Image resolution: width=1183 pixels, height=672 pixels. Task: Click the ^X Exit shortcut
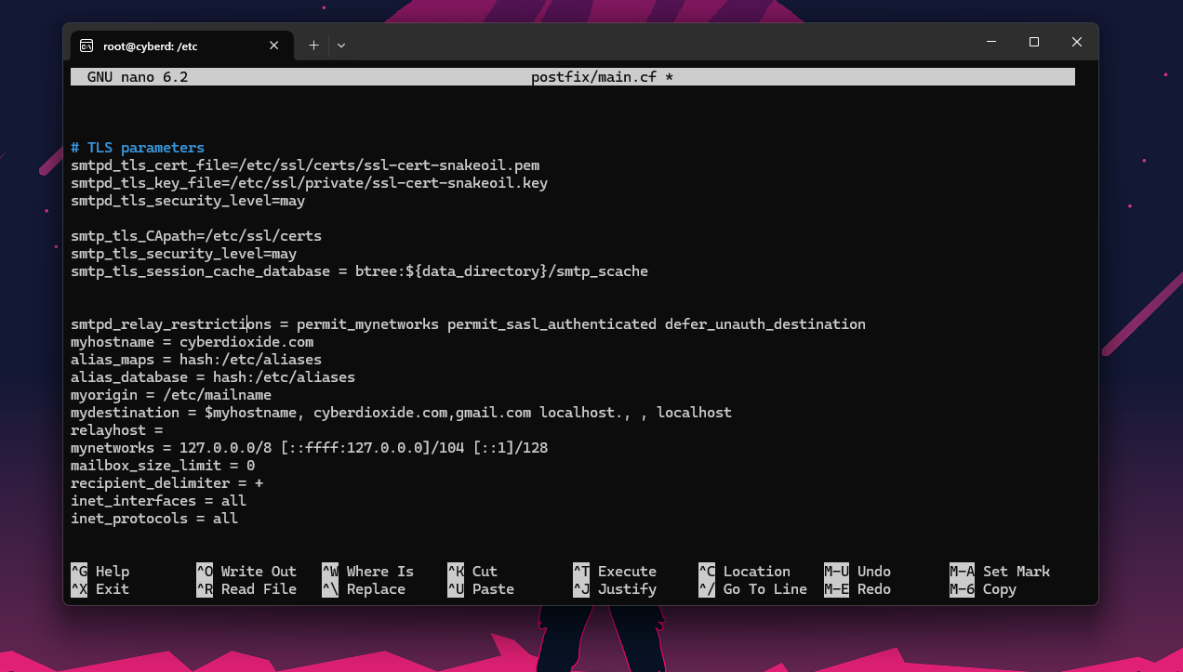pyautogui.click(x=100, y=589)
